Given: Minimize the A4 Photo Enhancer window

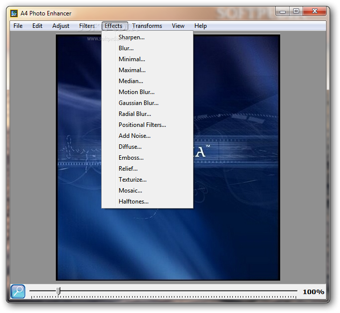Looking at the screenshot, I should tap(283, 11).
